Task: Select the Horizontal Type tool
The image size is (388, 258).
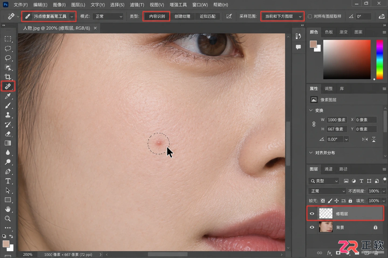Action: (8, 181)
